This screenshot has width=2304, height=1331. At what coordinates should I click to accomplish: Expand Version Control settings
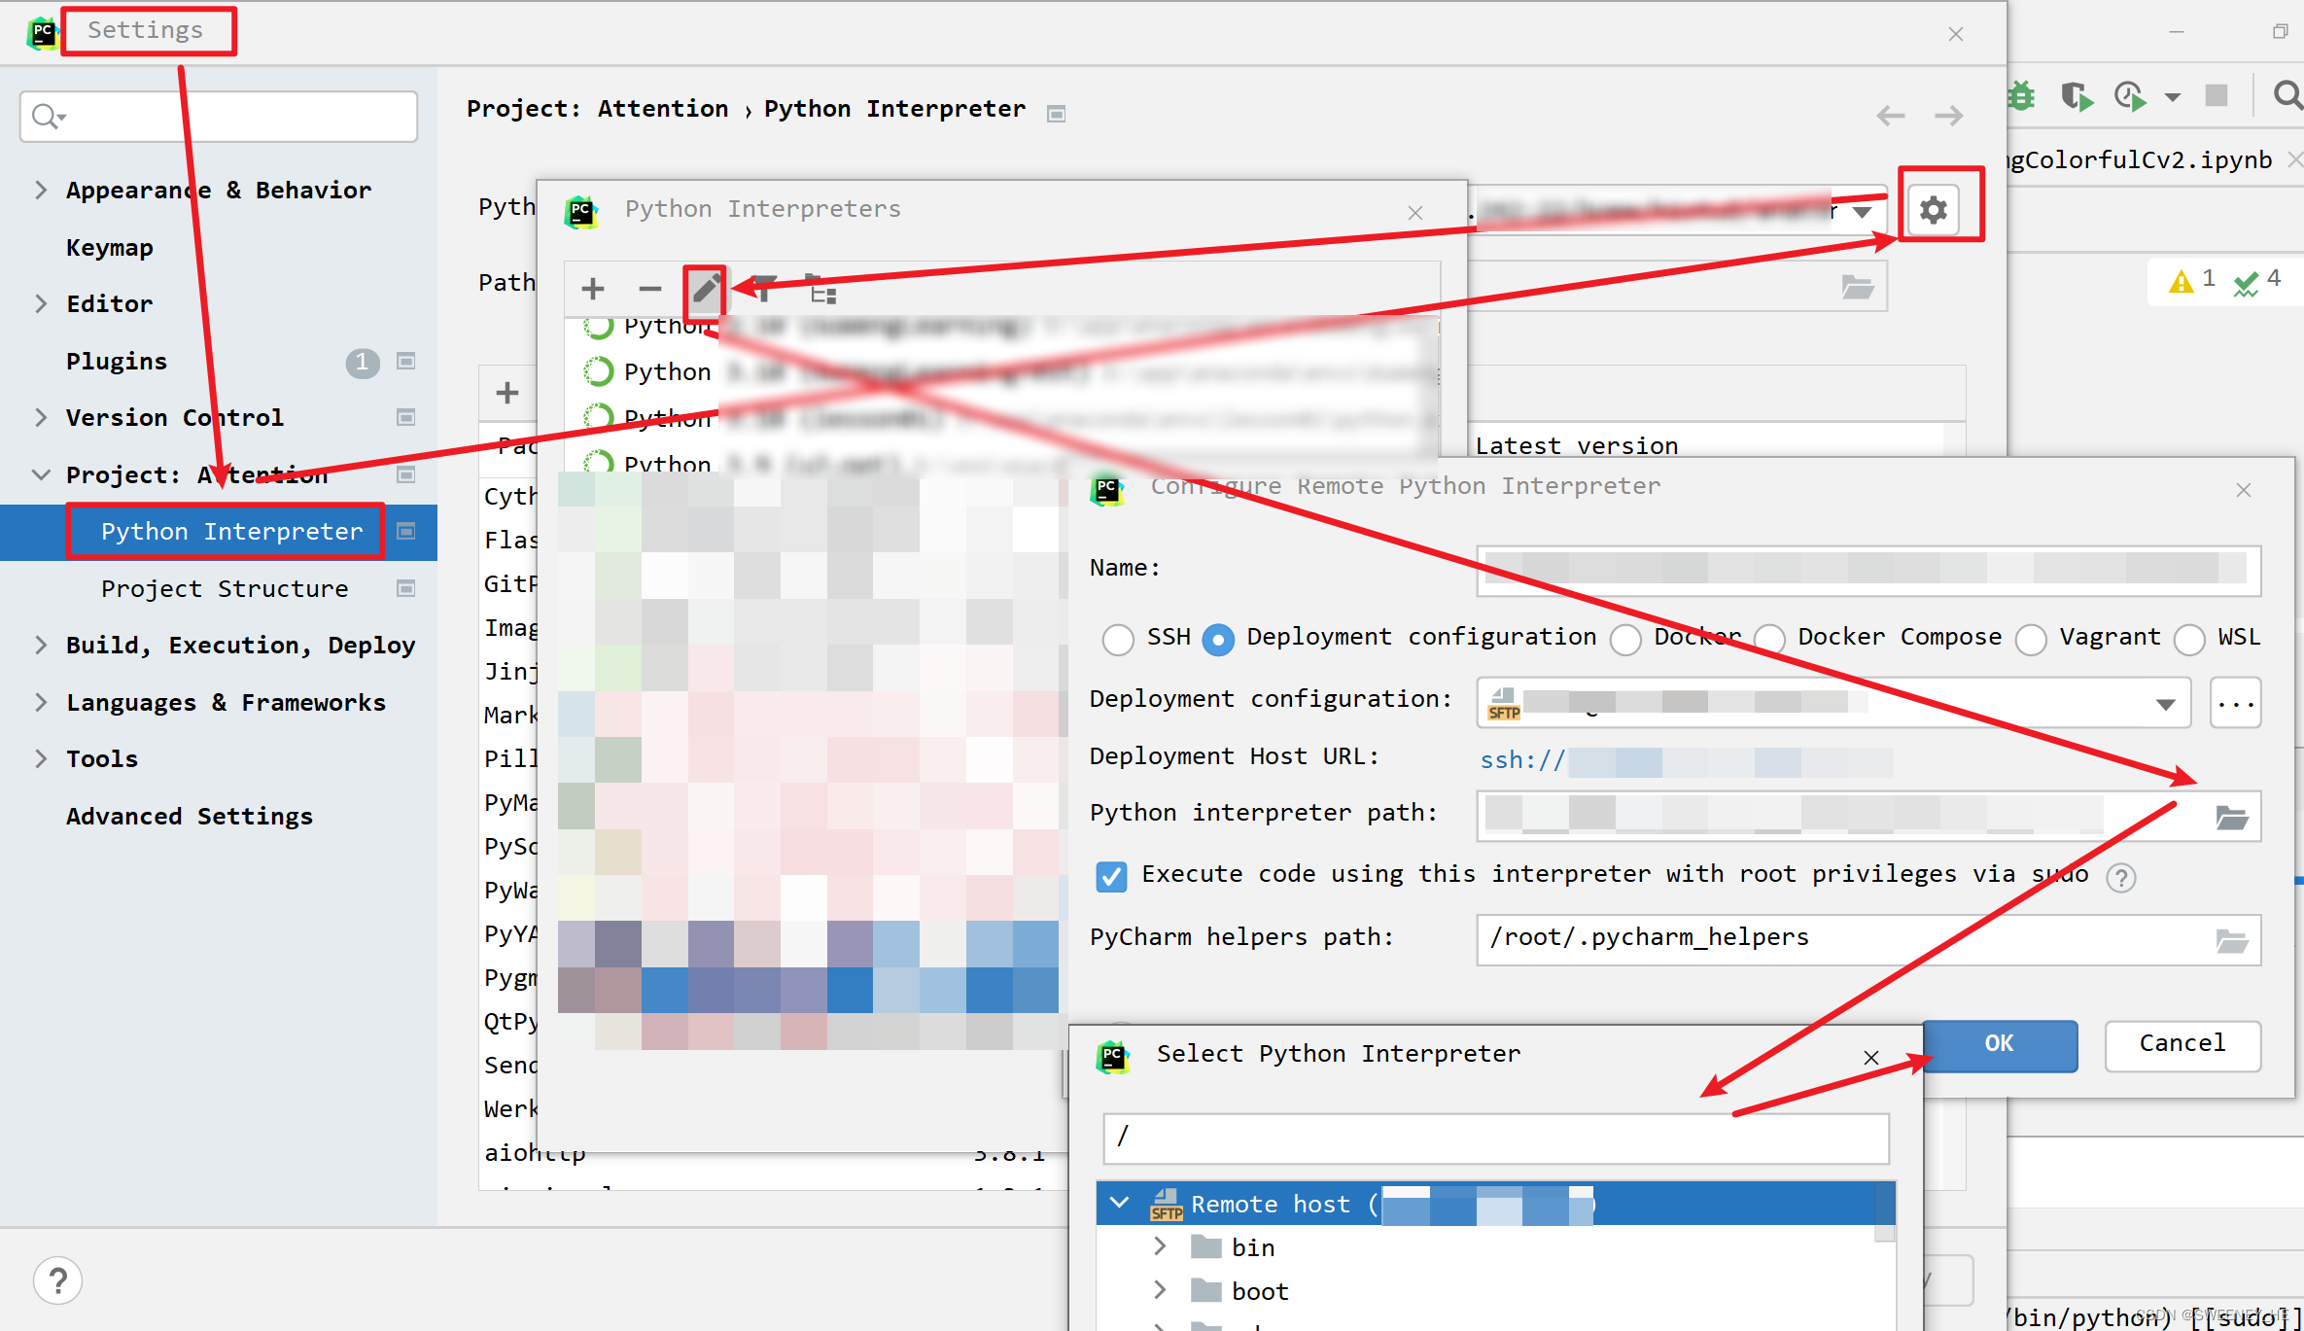pyautogui.click(x=41, y=418)
